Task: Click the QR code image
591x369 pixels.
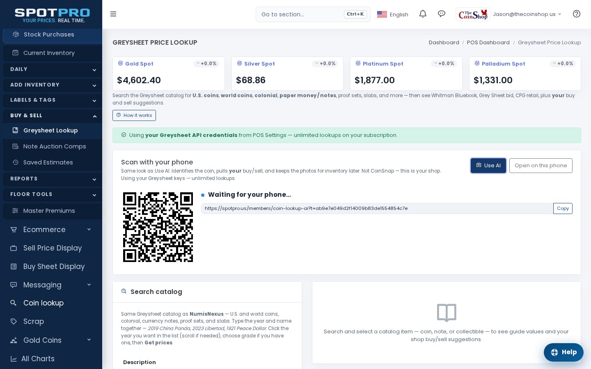Action: pos(158,227)
